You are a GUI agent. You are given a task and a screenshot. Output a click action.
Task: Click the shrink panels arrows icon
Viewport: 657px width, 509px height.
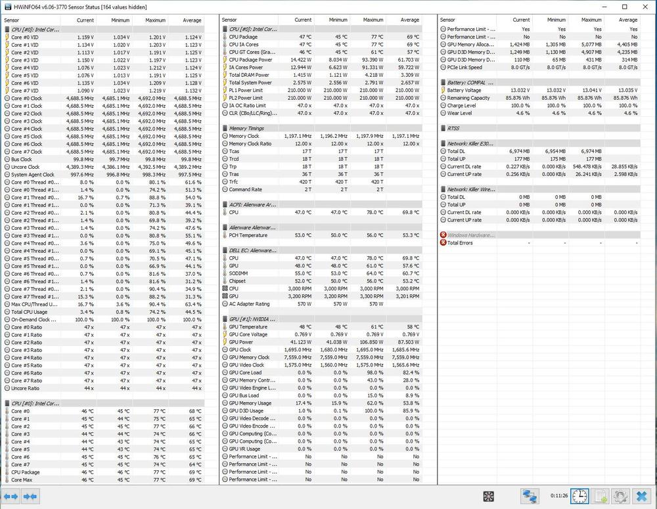click(30, 497)
